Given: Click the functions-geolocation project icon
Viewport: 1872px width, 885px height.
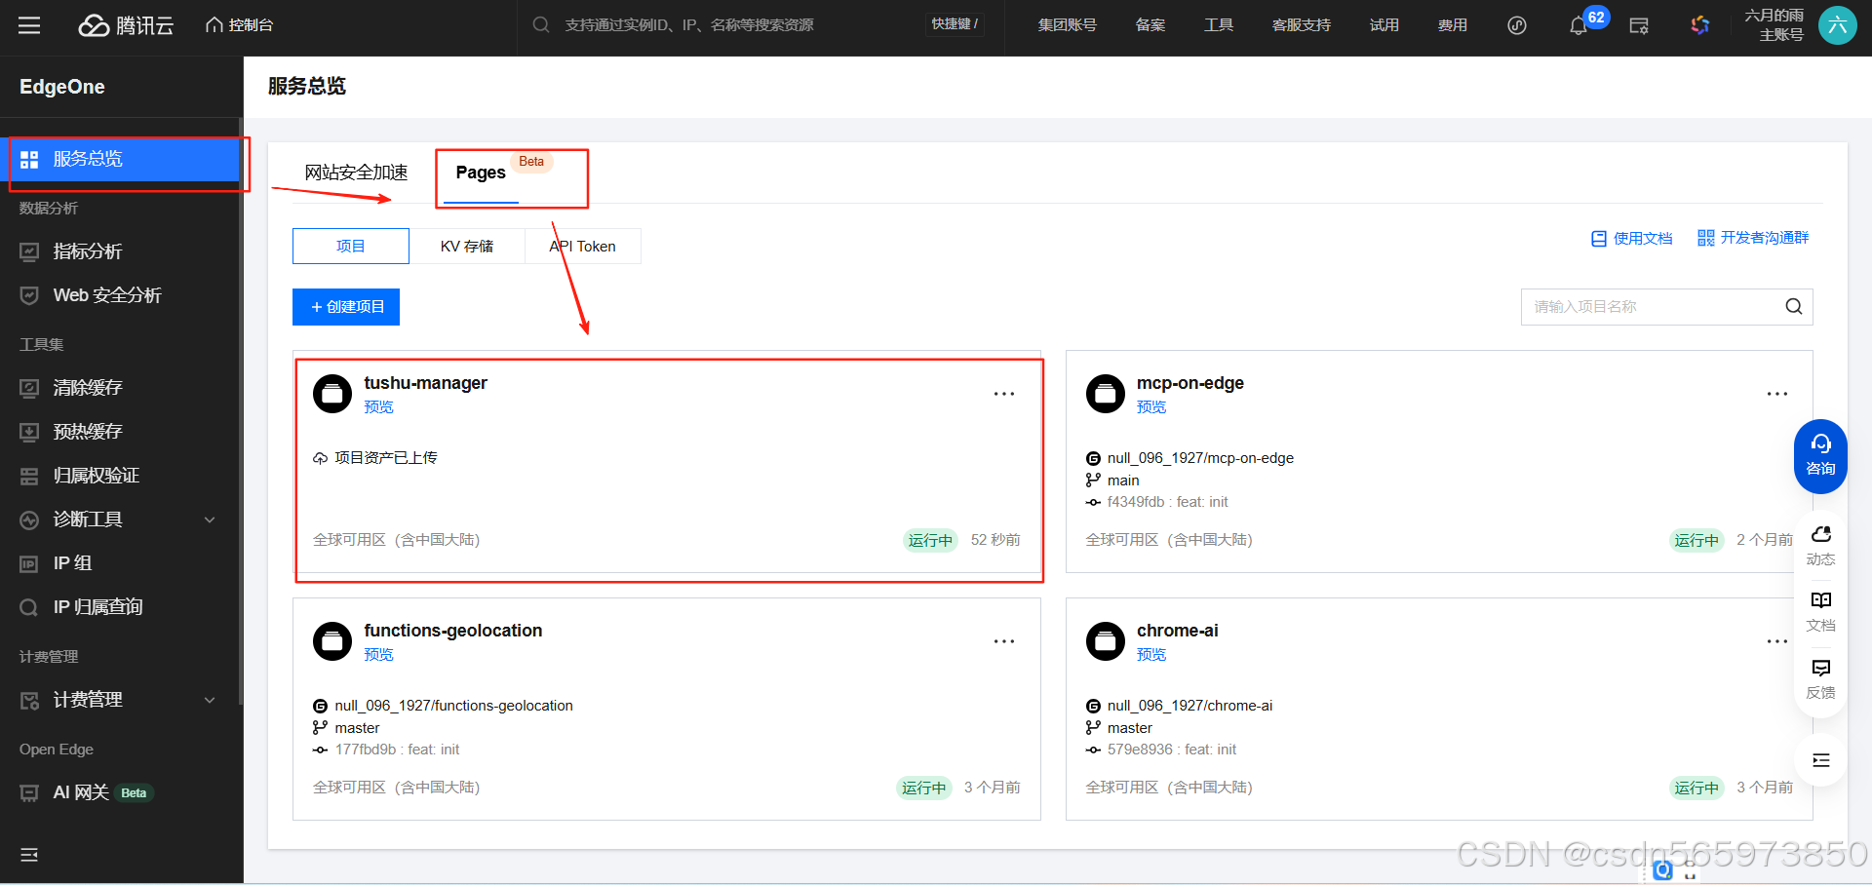Looking at the screenshot, I should pos(332,641).
